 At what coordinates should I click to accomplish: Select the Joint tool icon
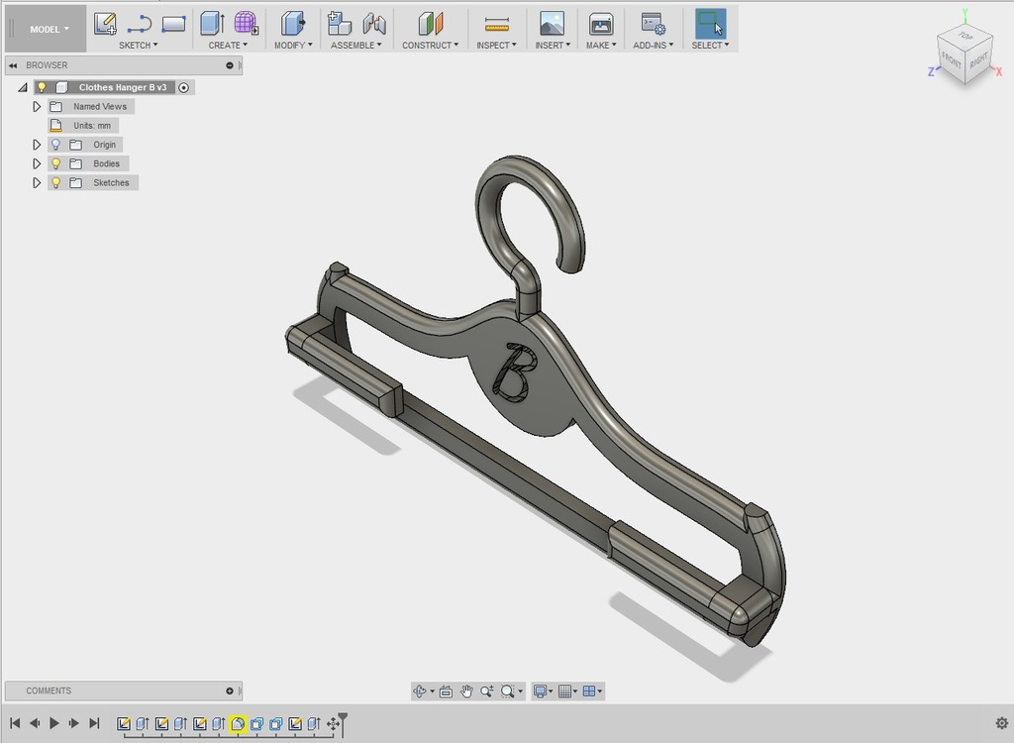[x=373, y=24]
